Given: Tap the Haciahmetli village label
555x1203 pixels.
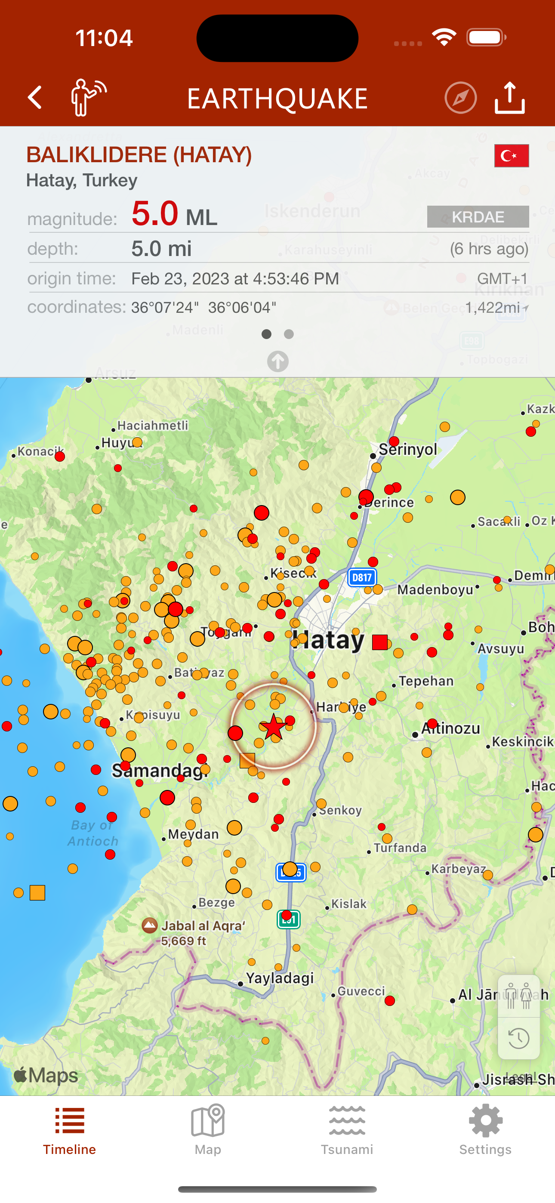Looking at the screenshot, I should (153, 426).
